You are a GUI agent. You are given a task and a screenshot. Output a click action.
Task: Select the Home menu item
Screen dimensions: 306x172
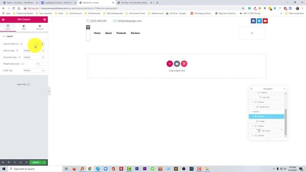tap(97, 33)
